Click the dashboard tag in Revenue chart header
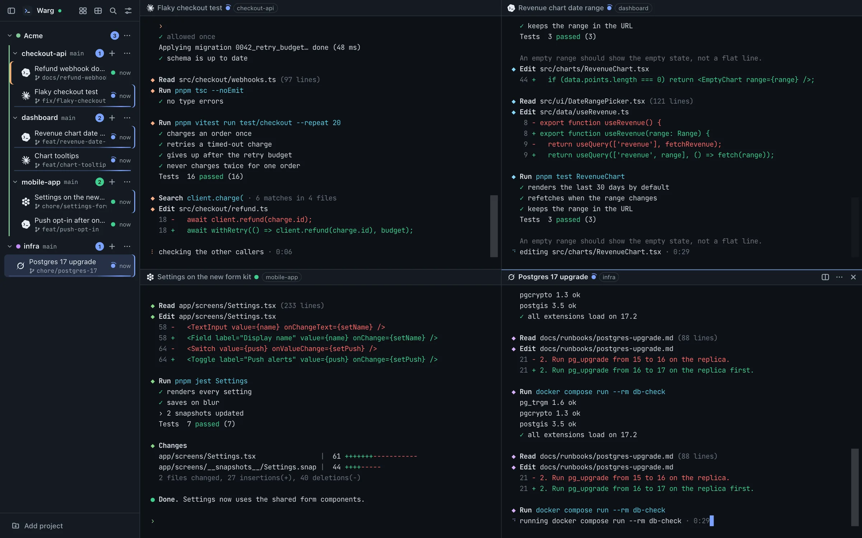This screenshot has width=862, height=538. pos(633,8)
